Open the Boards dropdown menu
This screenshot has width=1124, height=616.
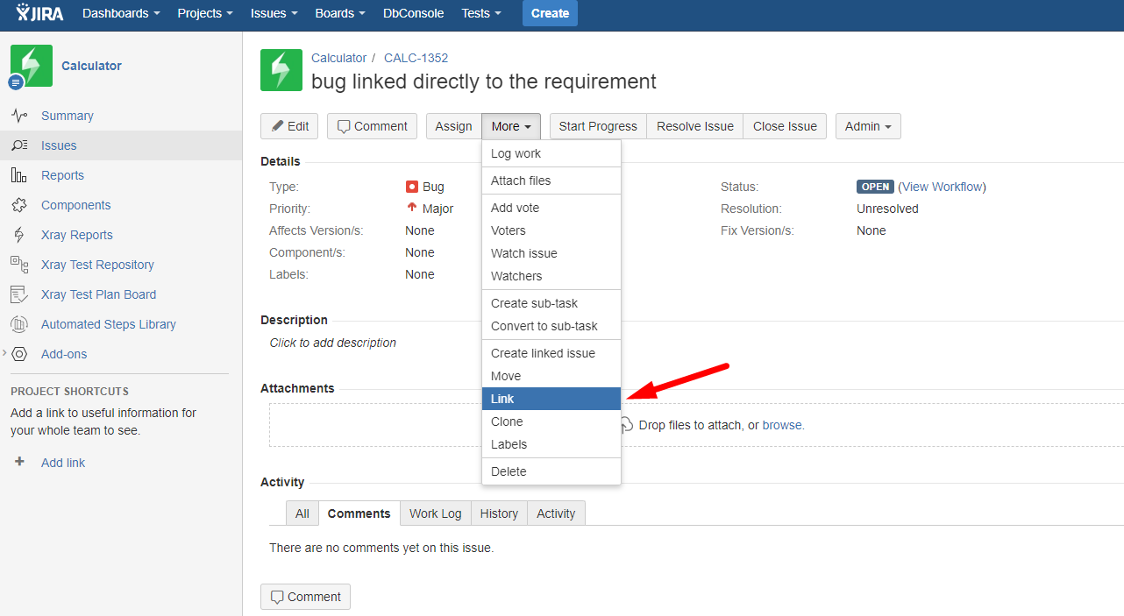tap(340, 13)
